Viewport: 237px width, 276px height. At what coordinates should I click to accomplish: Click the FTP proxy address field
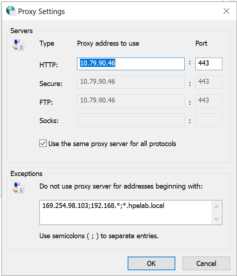(131, 101)
